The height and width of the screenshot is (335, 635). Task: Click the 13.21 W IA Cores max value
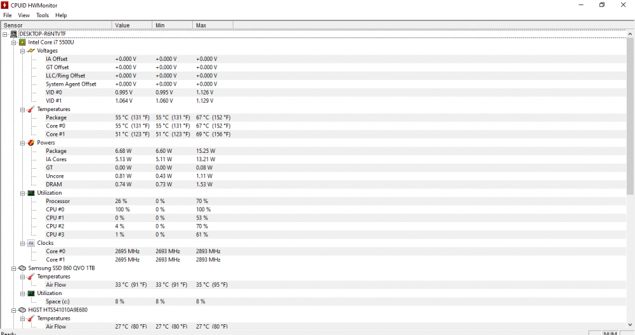click(206, 159)
